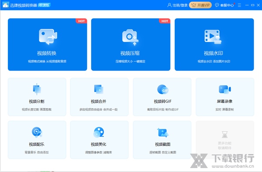The width and height of the screenshot is (262, 172).
Task: Click description 视频去水印 添加图片水印
Action: tap(214, 61)
